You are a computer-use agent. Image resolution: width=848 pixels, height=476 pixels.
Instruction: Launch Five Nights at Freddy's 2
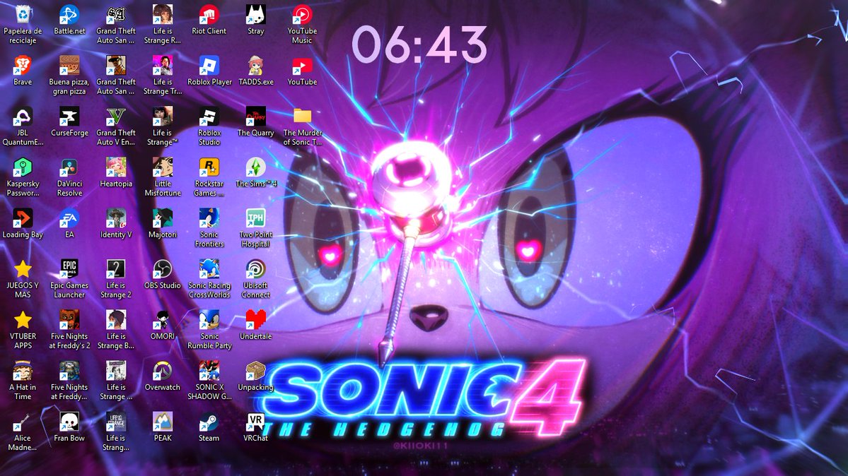click(69, 321)
